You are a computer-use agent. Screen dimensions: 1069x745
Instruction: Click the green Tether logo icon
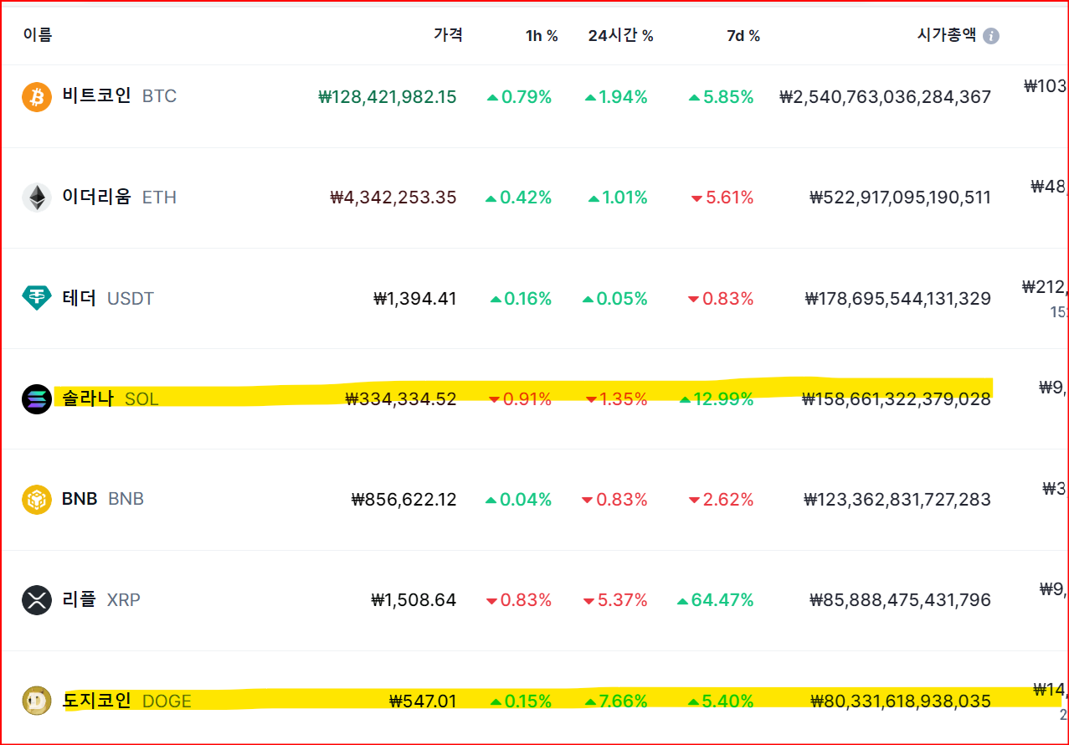coord(37,298)
